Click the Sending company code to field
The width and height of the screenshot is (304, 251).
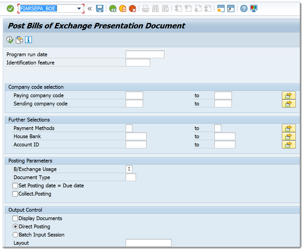tap(223, 104)
